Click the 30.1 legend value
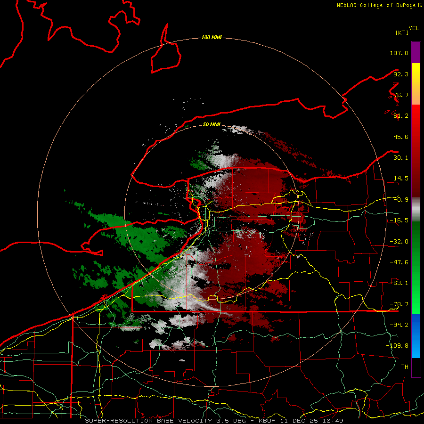This screenshot has height=424, width=424. point(401,158)
